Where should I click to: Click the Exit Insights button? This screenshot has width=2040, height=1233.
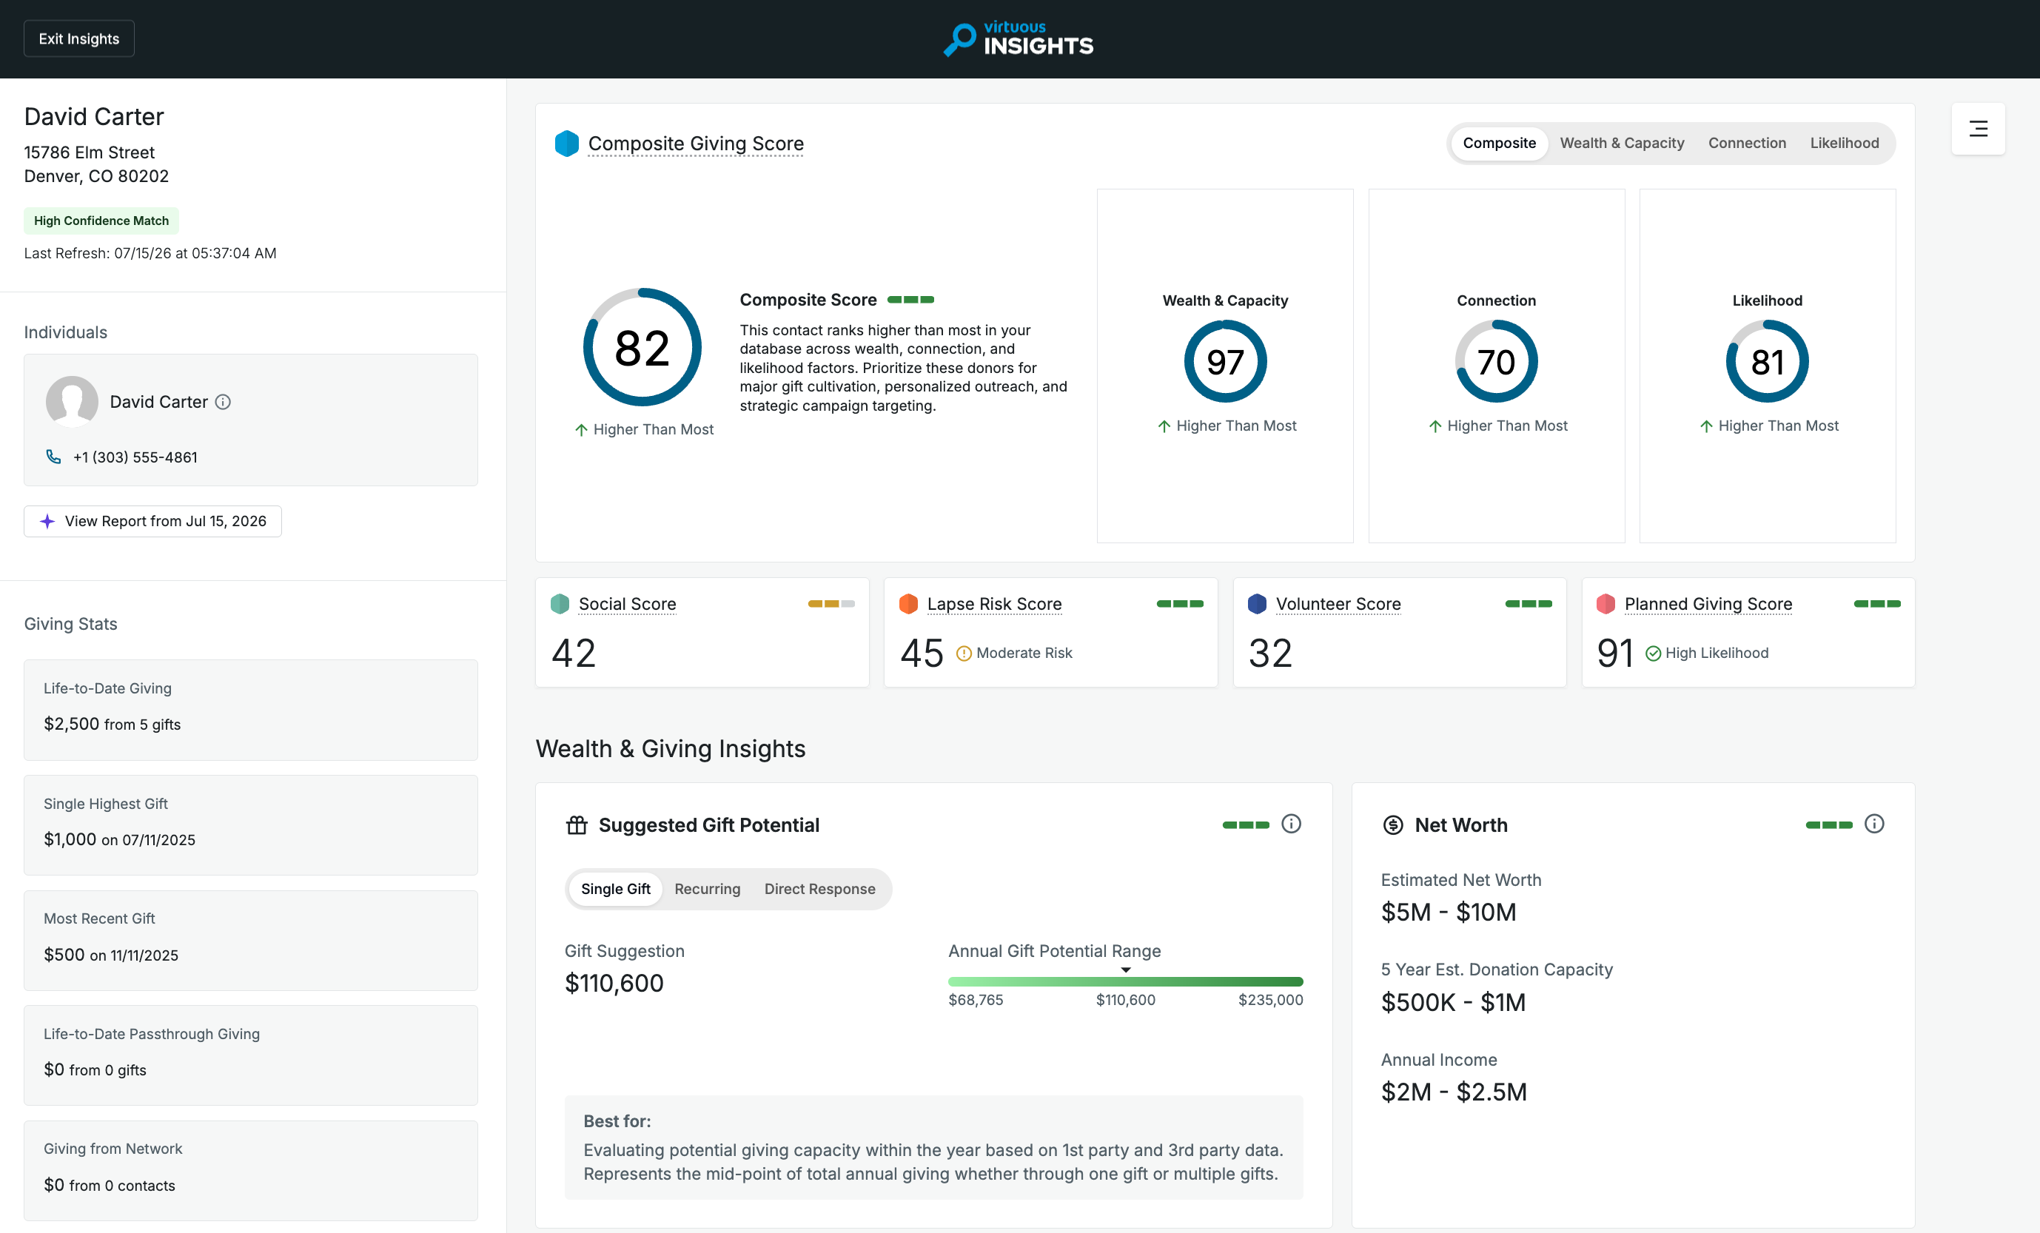[x=78, y=39]
